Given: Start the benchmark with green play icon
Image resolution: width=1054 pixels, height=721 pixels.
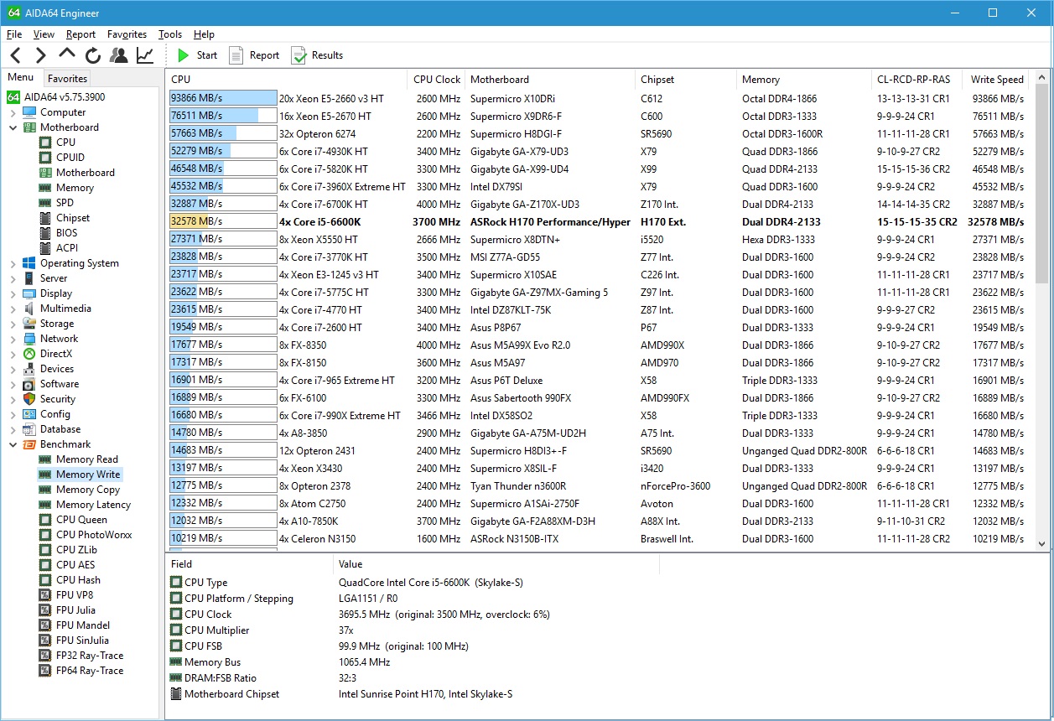Looking at the screenshot, I should 184,55.
